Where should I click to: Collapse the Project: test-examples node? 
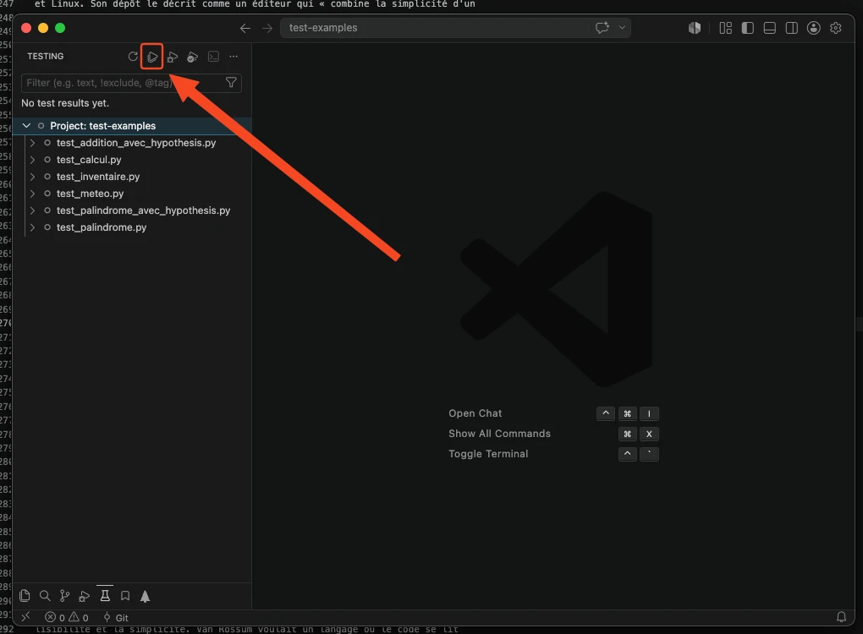(26, 126)
